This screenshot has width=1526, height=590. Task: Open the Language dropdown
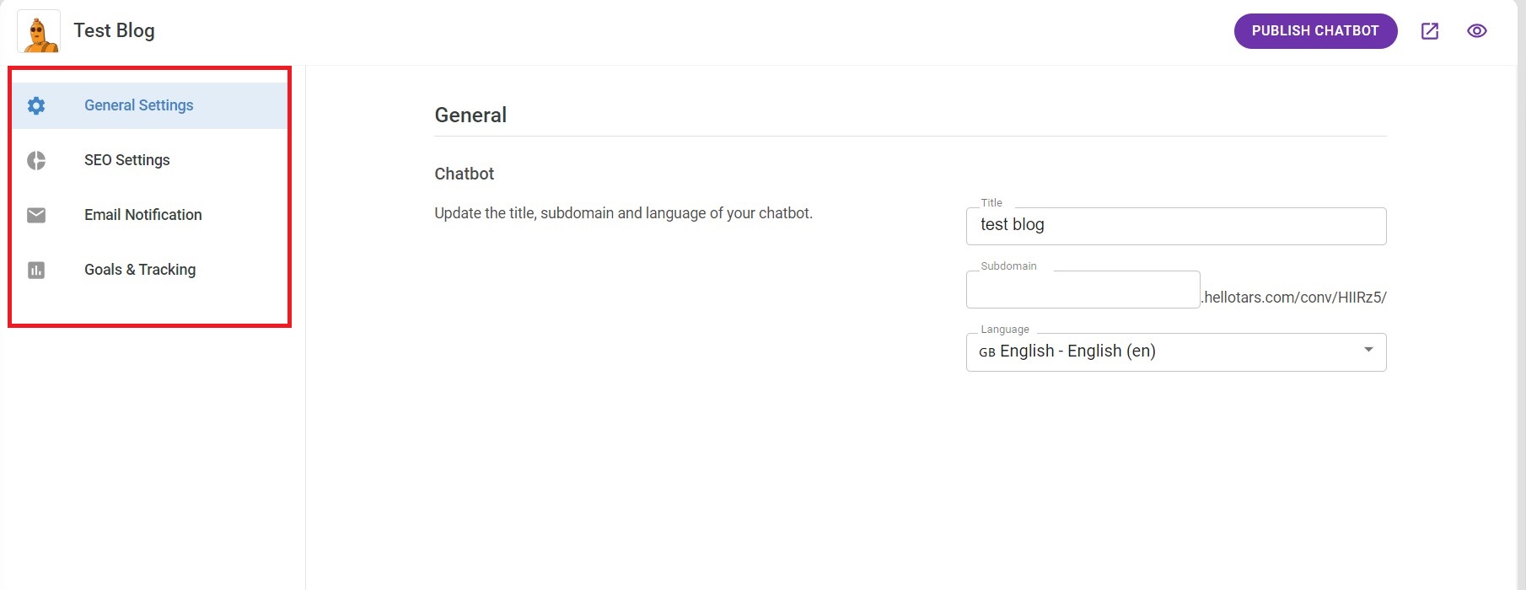[1175, 351]
